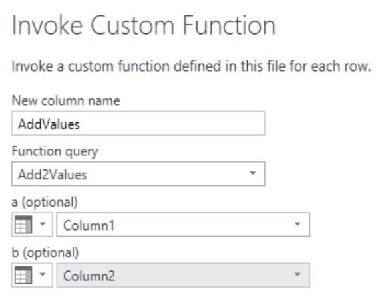Click the New column name label
Screen dimensions: 382x297
[66, 100]
